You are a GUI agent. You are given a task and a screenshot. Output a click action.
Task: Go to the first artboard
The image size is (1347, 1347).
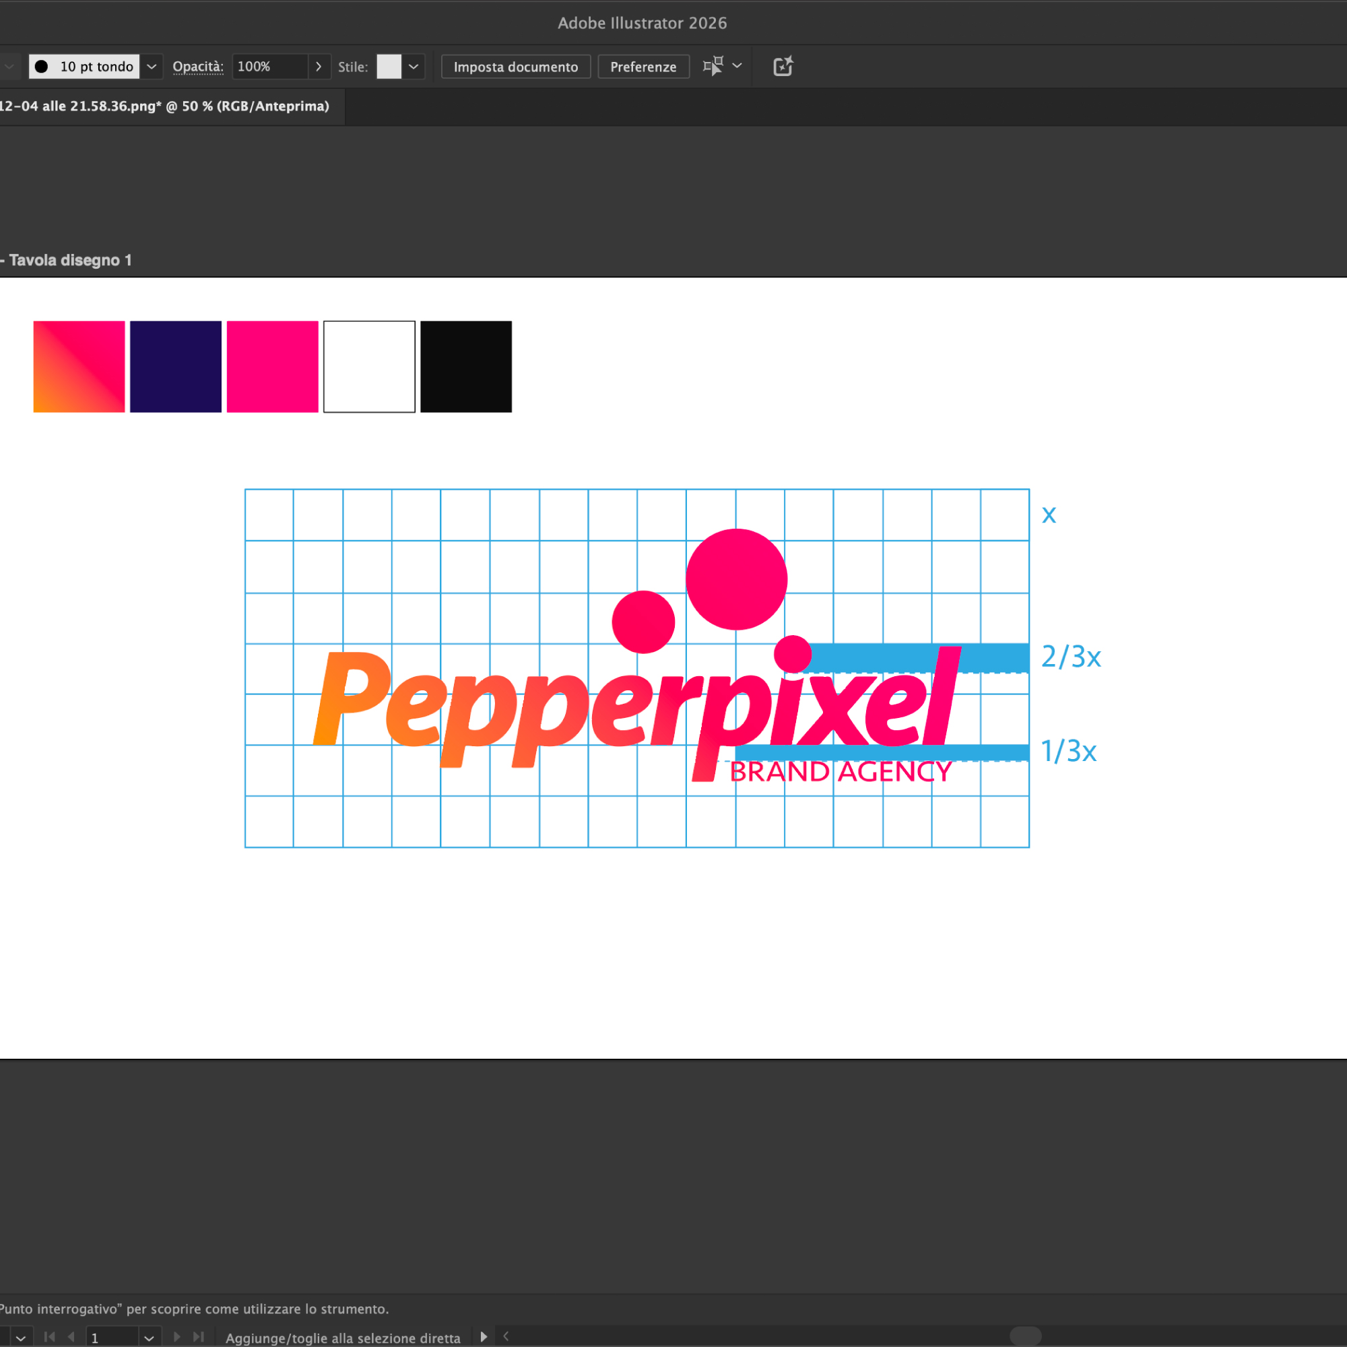[49, 1336]
